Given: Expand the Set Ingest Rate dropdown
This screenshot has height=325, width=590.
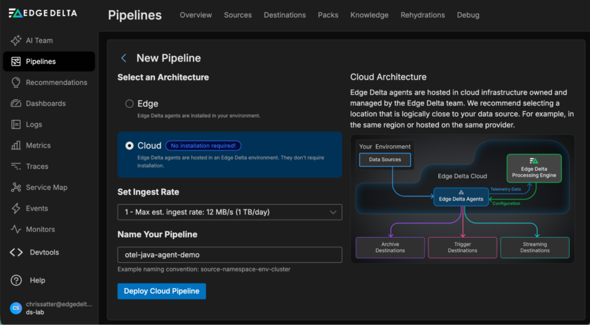Looking at the screenshot, I should tap(229, 212).
